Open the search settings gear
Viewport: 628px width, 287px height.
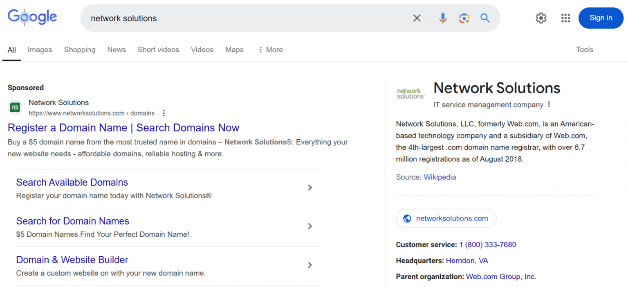click(x=541, y=18)
